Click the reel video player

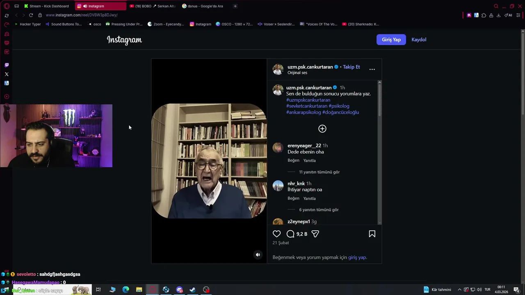pyautogui.click(x=209, y=161)
